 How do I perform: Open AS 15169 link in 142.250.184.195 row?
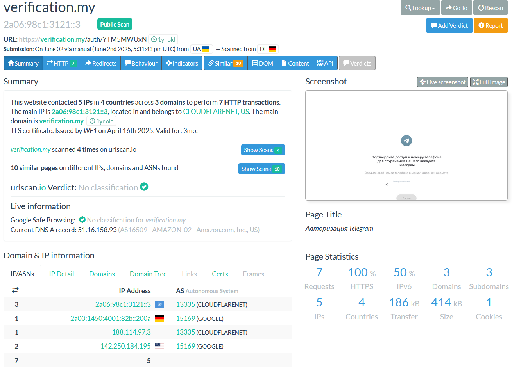coord(186,346)
